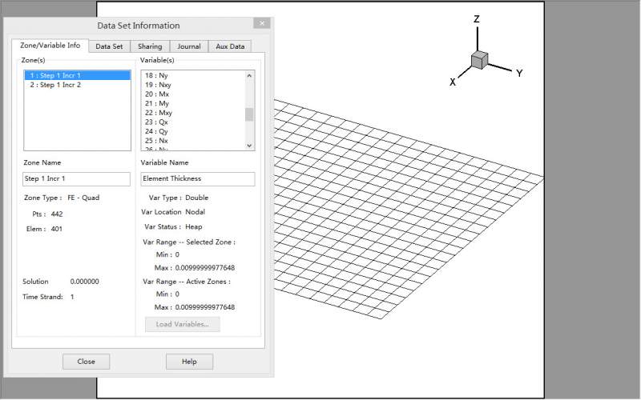Click the Variable Name input field

198,178
